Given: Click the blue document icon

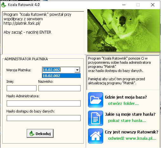Looking at the screenshot, I should click(96, 118).
